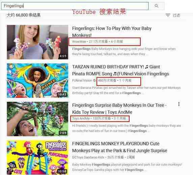The width and height of the screenshot is (193, 175).
Task: Click the 10:42 duration badge on Tarzan thumbnail
Action: click(x=62, y=95)
